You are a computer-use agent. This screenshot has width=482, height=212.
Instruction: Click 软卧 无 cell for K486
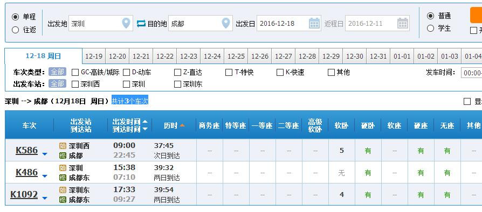[x=341, y=173]
